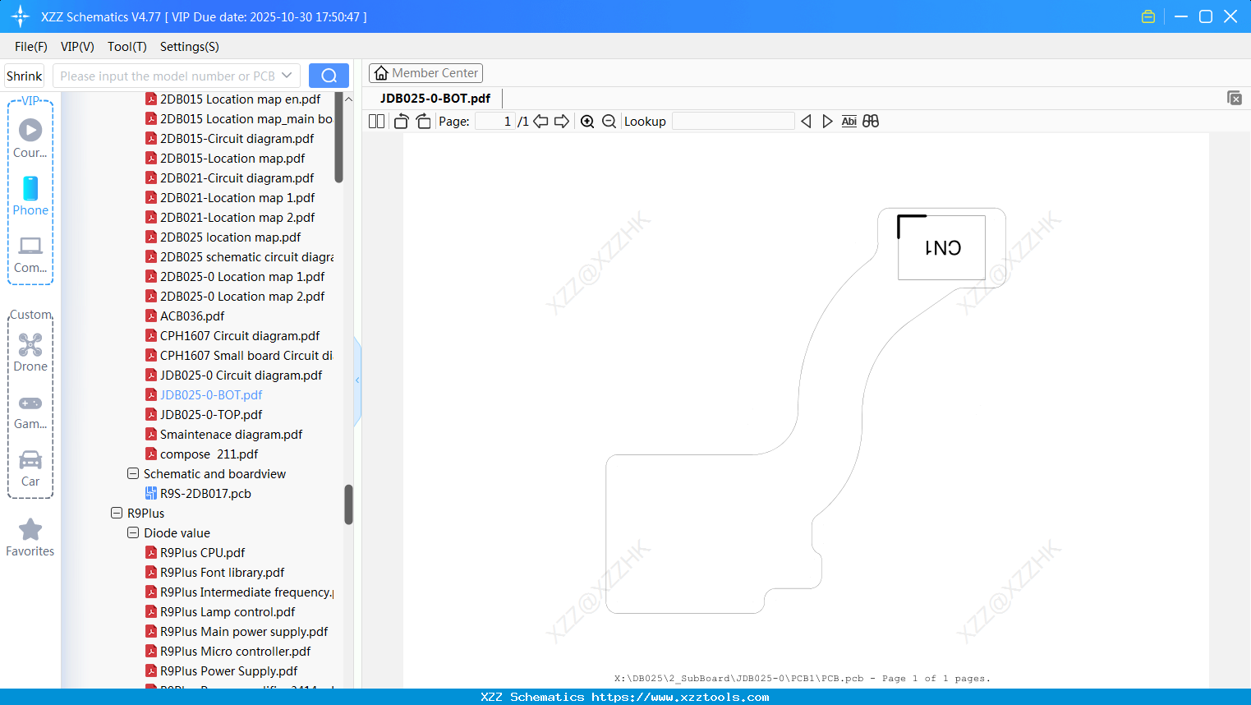Select the Computer category

(30, 254)
